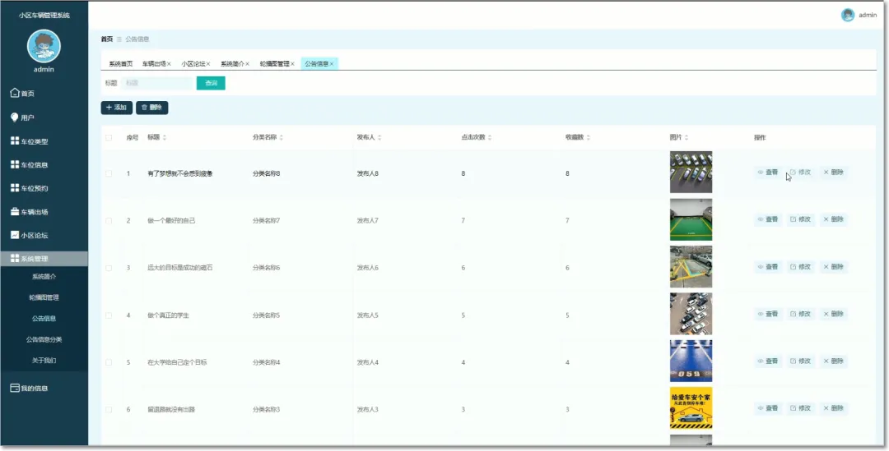The image size is (889, 451).
Task: Select 公告信息分类 in the sidebar submenu
Action: 44,339
